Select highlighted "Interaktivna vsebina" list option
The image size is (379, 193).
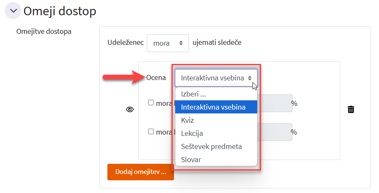pyautogui.click(x=216, y=107)
